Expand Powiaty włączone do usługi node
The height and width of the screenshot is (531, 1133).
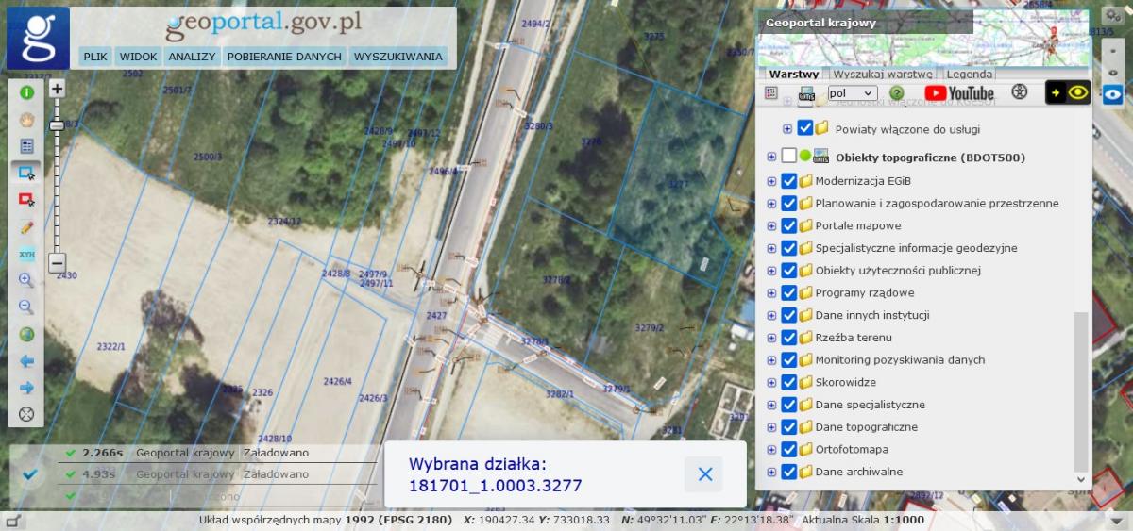(x=787, y=128)
